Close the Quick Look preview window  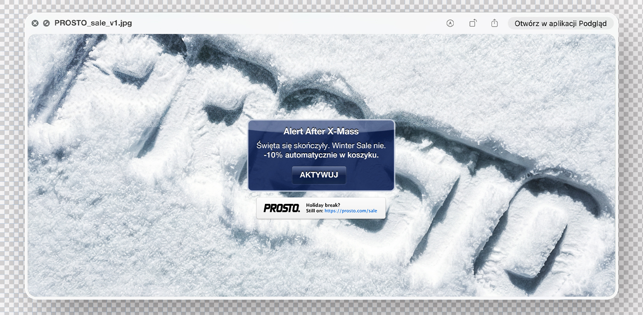click(x=35, y=23)
